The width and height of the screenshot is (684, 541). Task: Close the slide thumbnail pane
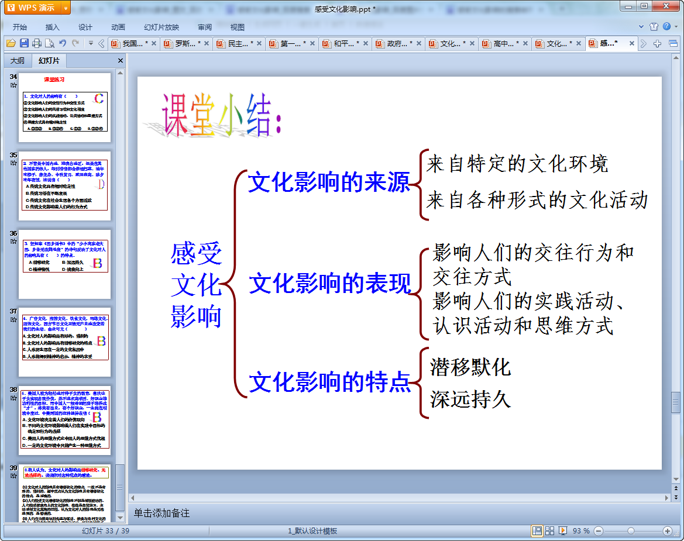tap(121, 61)
